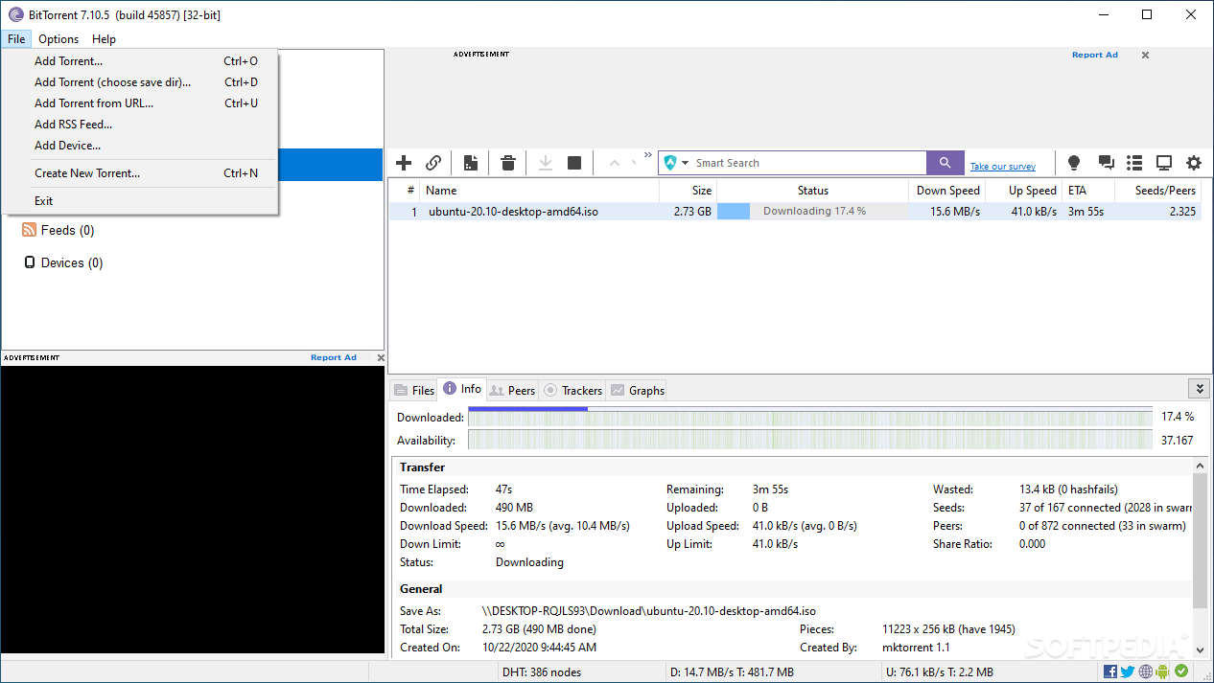Click the Add Torrent plus icon
The image size is (1214, 683).
click(404, 163)
